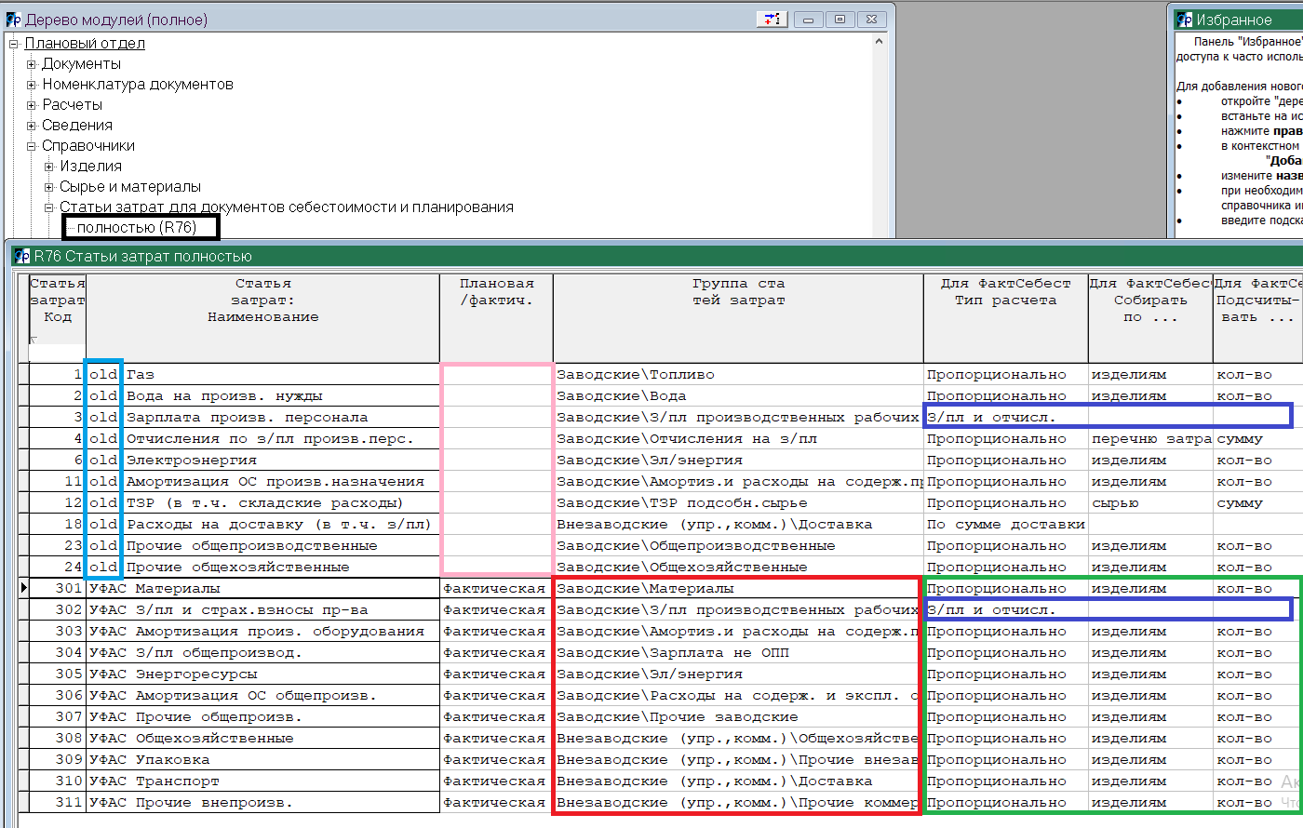Click the sort triangle in the Код column header

[x=34, y=341]
